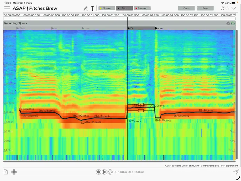Click the import file icon
The height and width of the screenshot is (181, 241).
coord(5,172)
